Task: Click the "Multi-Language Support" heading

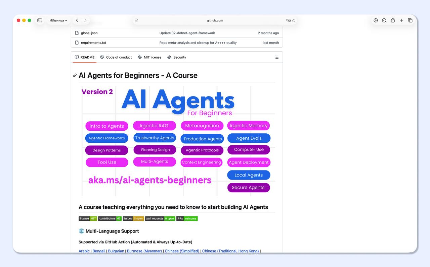Action: point(109,231)
